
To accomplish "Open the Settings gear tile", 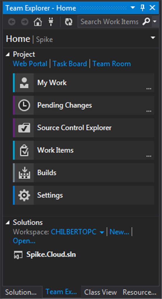I will (x=83, y=195).
